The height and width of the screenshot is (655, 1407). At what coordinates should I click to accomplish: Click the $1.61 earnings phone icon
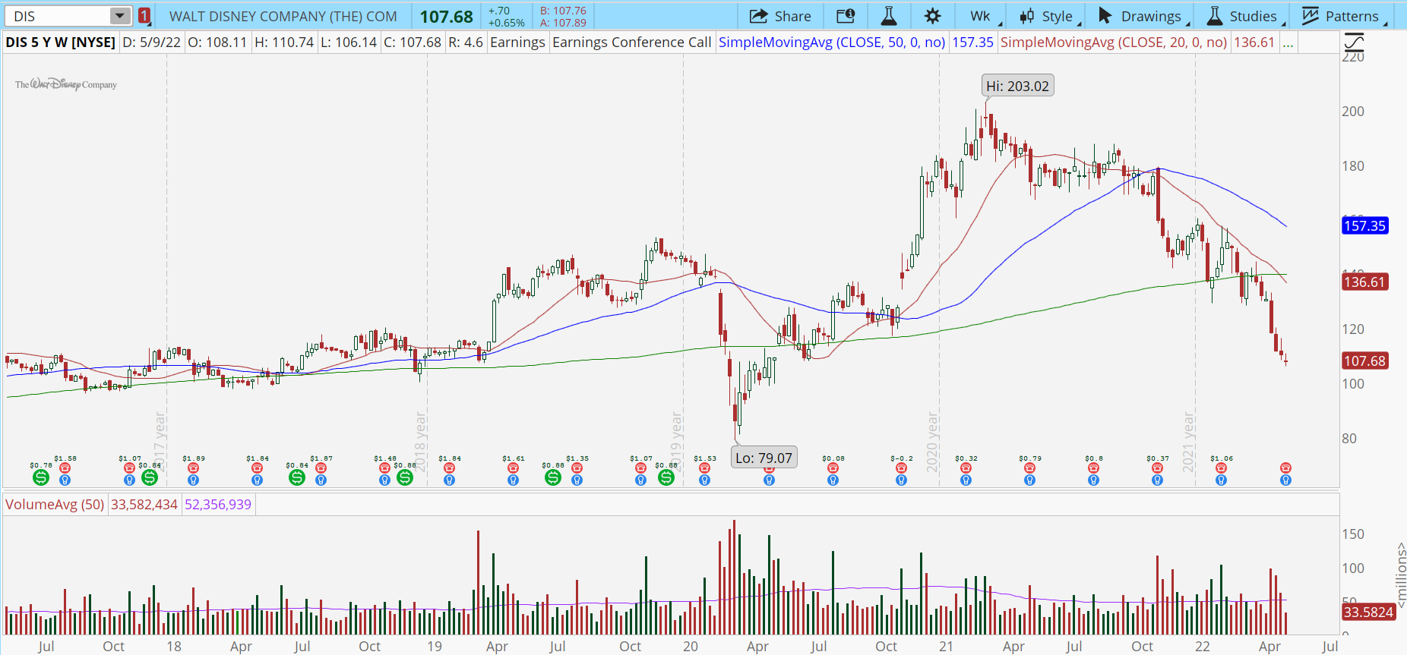tap(513, 468)
